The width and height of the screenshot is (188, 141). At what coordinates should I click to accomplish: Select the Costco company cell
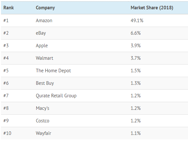[x=42, y=121]
